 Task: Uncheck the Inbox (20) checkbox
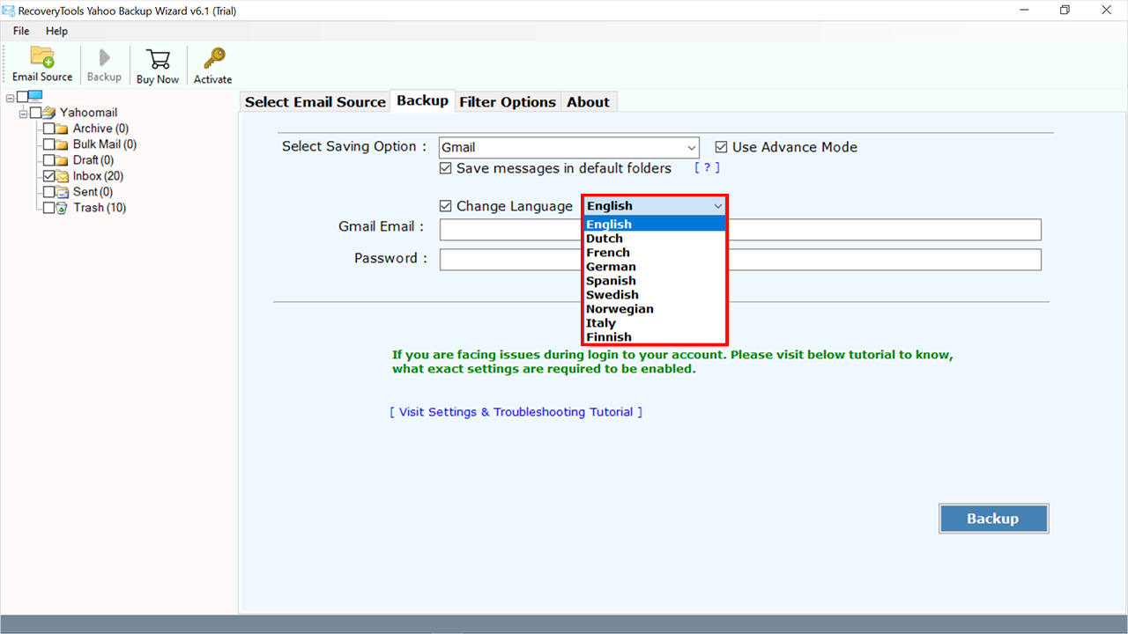(49, 176)
